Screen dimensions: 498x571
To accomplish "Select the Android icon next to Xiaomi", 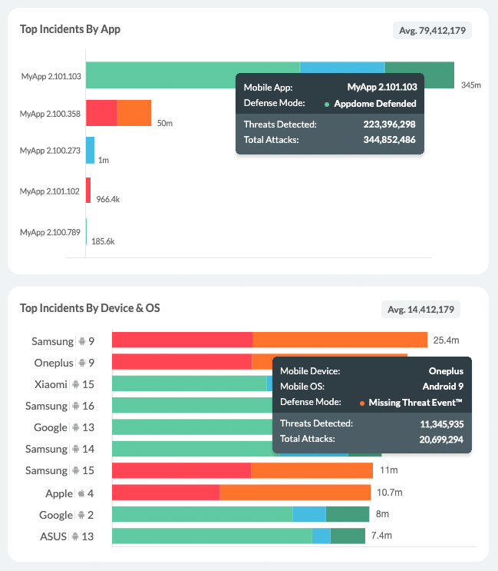I will point(76,384).
